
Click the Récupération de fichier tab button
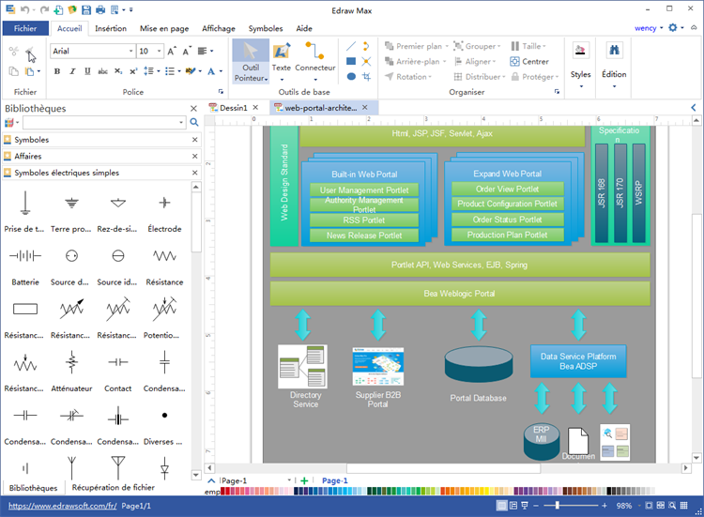tap(113, 488)
